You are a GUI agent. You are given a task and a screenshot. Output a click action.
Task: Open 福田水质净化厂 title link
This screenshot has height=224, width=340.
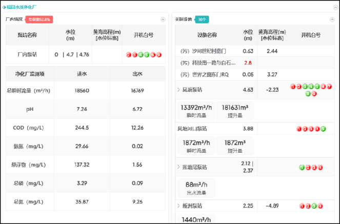21,7
